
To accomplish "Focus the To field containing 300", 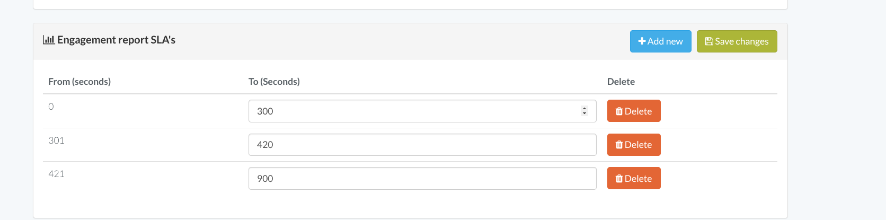I will click(x=413, y=111).
